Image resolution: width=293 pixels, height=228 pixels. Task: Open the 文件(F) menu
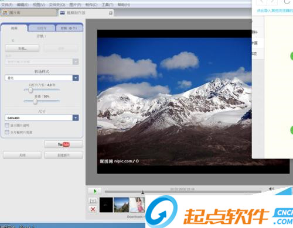tap(7, 5)
